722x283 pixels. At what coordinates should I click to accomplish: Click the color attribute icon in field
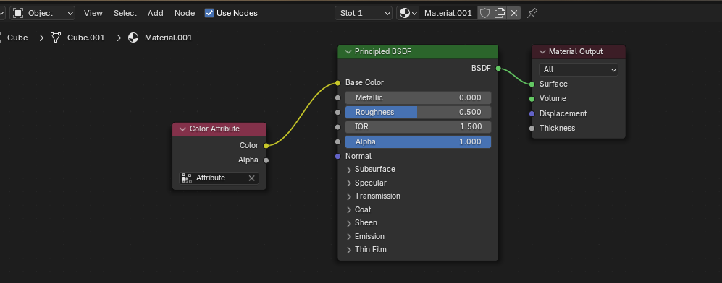pos(187,178)
